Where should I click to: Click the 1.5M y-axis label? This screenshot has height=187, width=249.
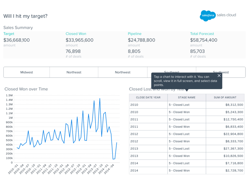pyautogui.click(x=9, y=95)
